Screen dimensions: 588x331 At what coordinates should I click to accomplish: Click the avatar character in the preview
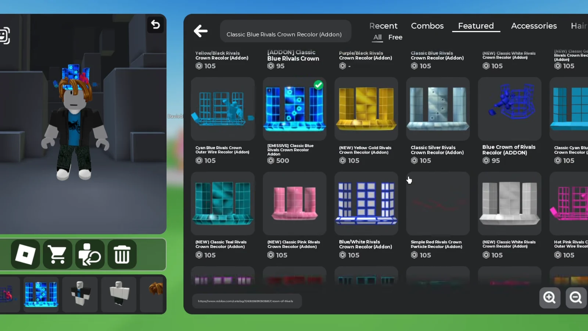75,123
